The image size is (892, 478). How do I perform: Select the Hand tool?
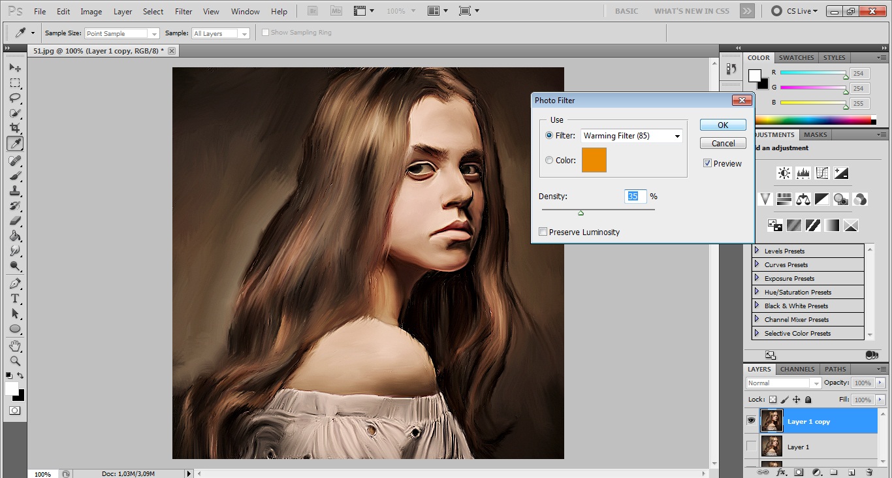click(x=14, y=345)
